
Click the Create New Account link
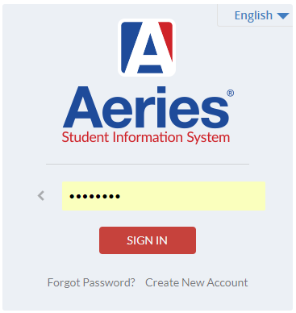(197, 282)
